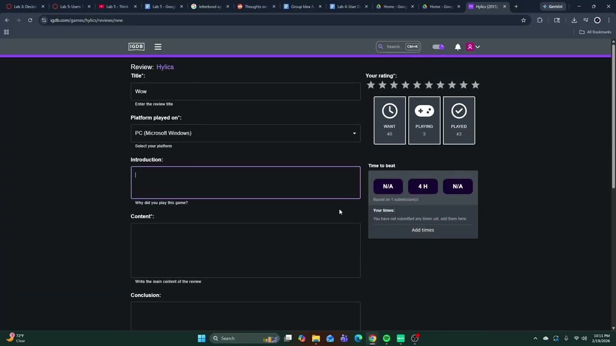Mark game as Want with clock icon

(390, 120)
